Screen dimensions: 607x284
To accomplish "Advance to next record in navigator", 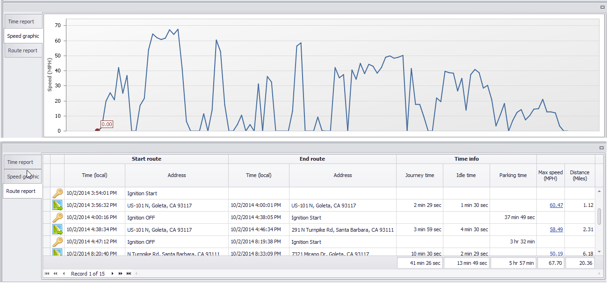I will 112,274.
